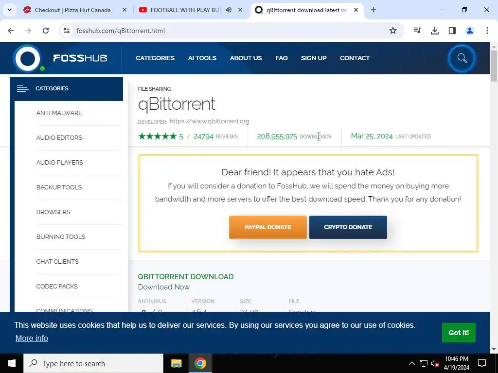Select CHAT CLIENTS category
498x373 pixels.
click(x=57, y=261)
